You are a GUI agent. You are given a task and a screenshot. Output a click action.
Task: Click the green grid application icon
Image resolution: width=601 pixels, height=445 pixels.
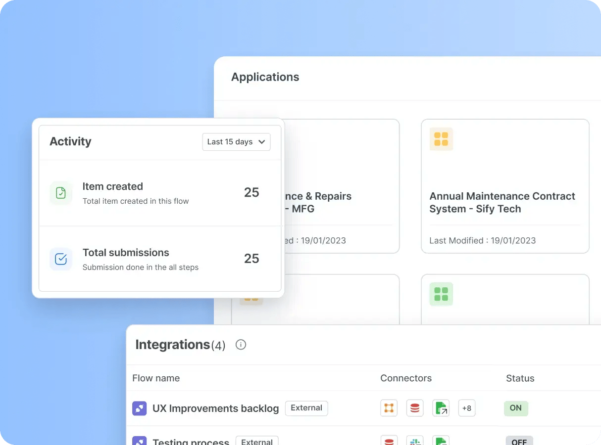(441, 294)
